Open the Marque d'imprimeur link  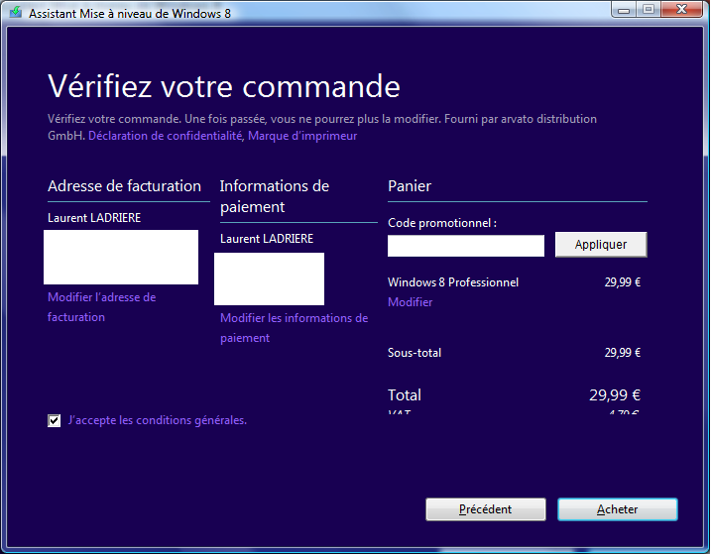pyautogui.click(x=302, y=136)
